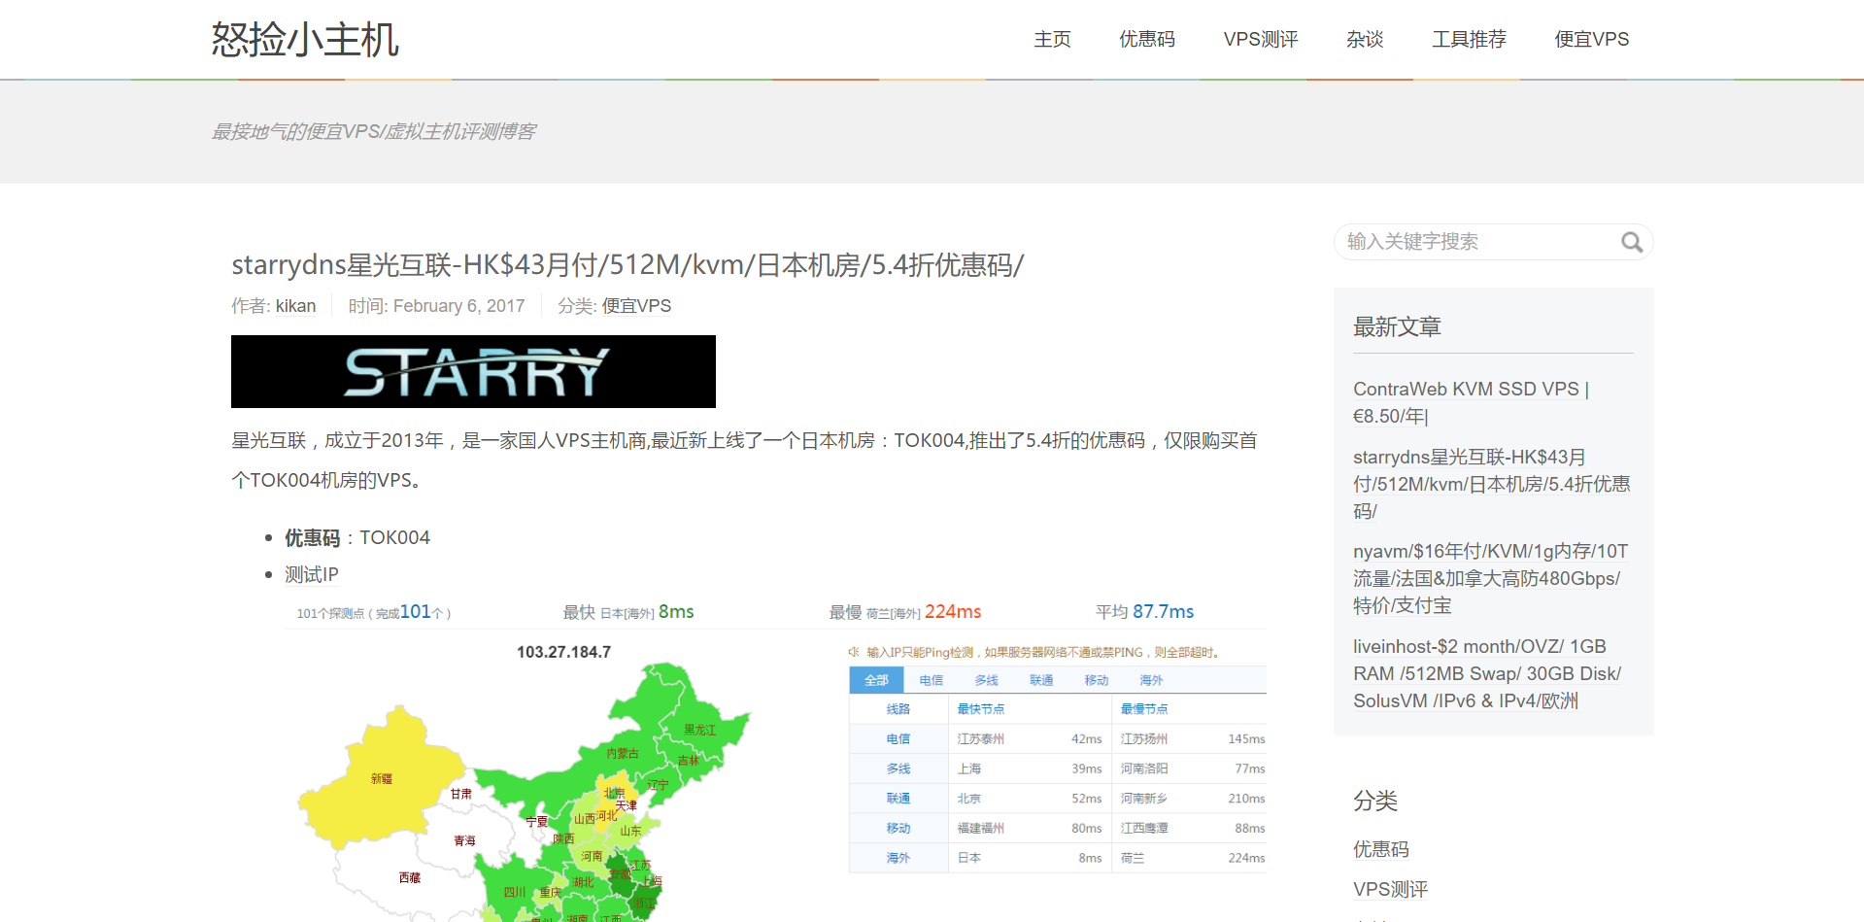Viewport: 1864px width, 922px height.
Task: Click the 江西鹰潭 table cell
Action: (1144, 829)
